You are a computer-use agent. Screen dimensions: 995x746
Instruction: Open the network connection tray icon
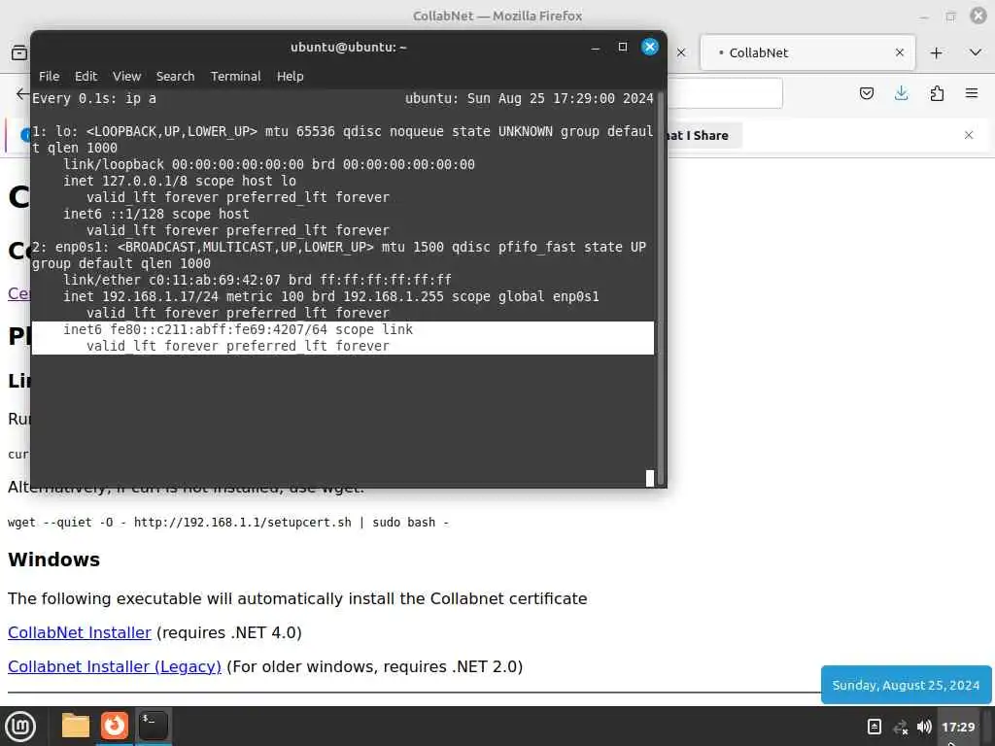(900, 727)
